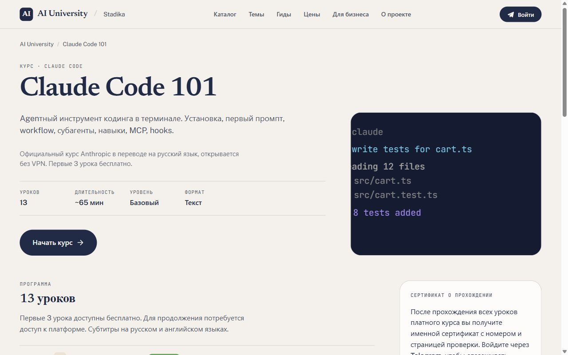This screenshot has width=568, height=355.
Task: Click the "8 tests added" terminal line
Action: pos(387,213)
